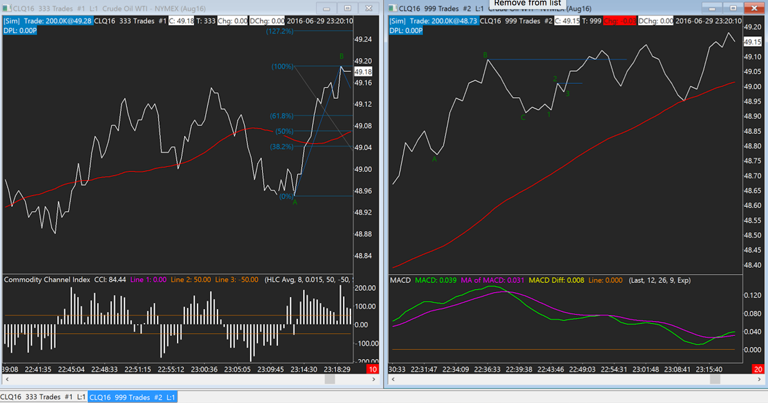Image resolution: width=768 pixels, height=403 pixels.
Task: Click the left chart window's title bar icon
Action: (7, 8)
